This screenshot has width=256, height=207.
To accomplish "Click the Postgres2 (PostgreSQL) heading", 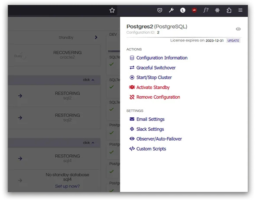I will point(157,27).
